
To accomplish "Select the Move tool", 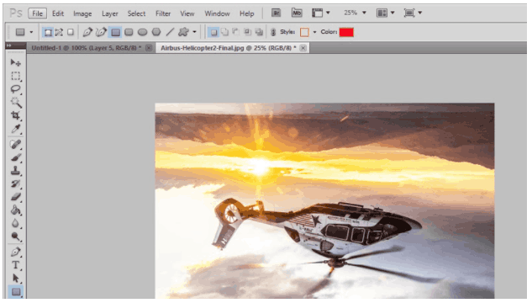I will (16, 63).
